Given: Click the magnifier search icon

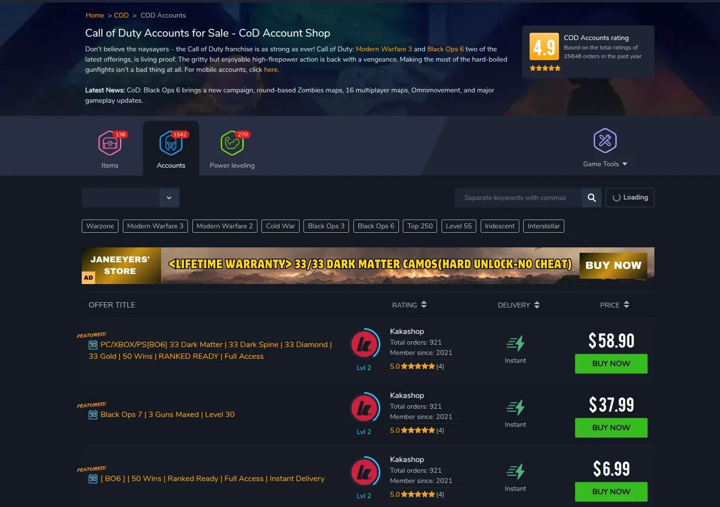Looking at the screenshot, I should (x=592, y=198).
